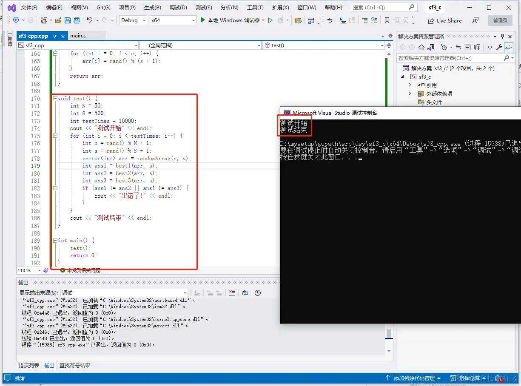This screenshot has height=386, width=521.
Task: Collapse the int main() code block
Action: (55, 240)
